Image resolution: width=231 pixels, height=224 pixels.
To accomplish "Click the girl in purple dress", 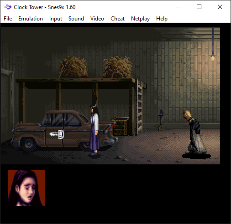I will [95, 131].
